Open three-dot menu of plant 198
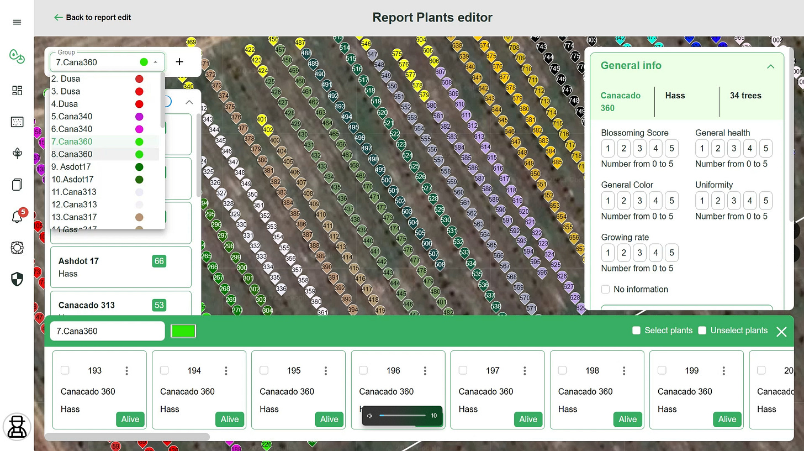Viewport: 804px width, 451px height. click(x=624, y=370)
